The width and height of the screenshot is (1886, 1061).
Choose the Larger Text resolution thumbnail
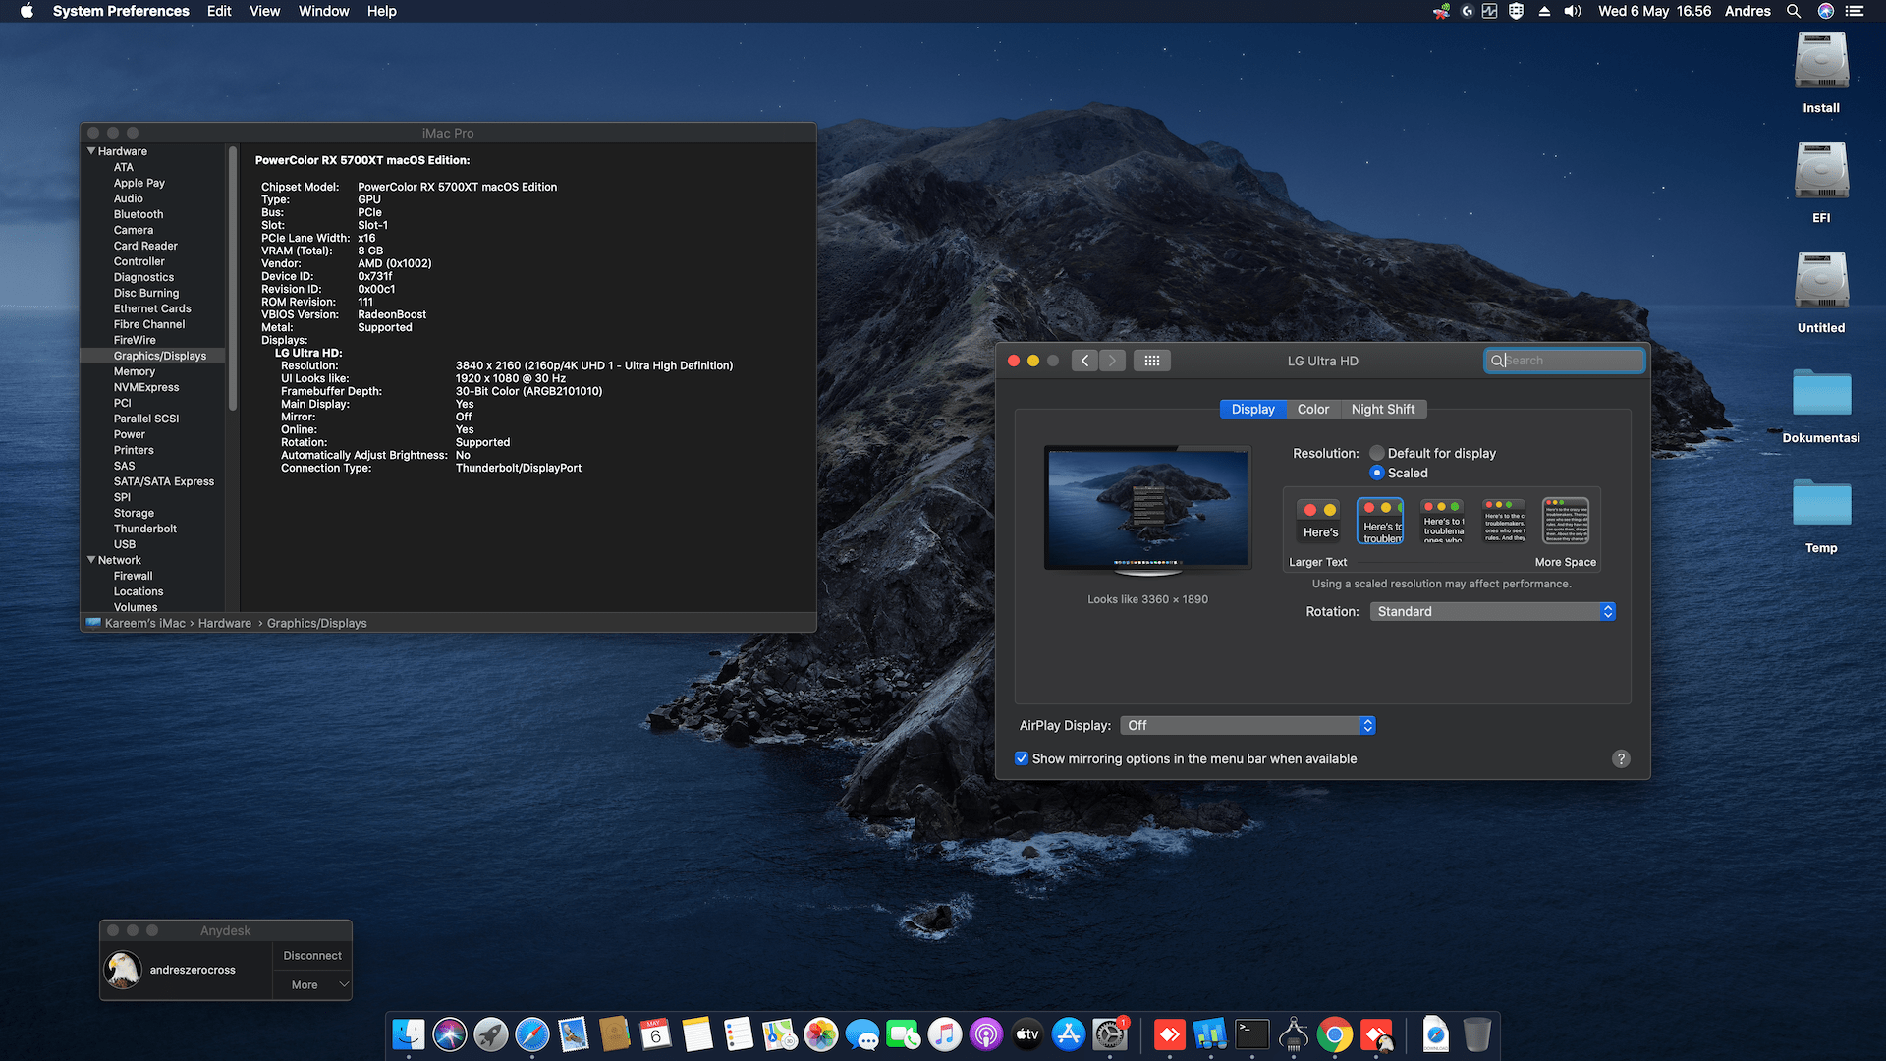click(1318, 521)
